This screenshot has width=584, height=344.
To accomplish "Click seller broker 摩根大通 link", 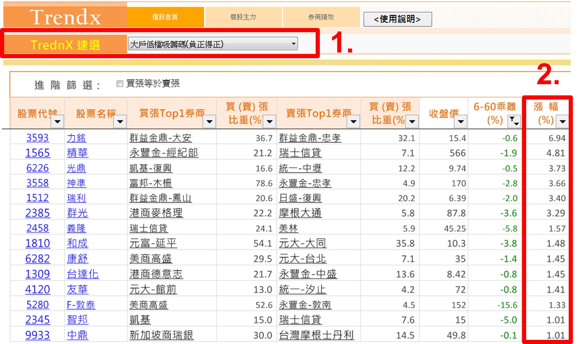I will click(x=300, y=213).
